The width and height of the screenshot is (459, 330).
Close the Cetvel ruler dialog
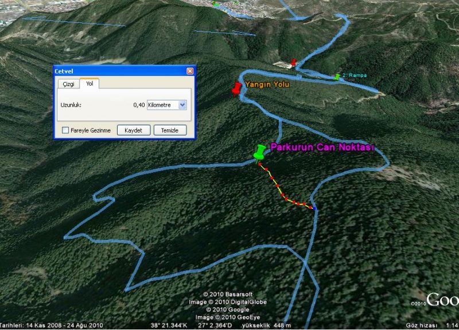(x=190, y=71)
